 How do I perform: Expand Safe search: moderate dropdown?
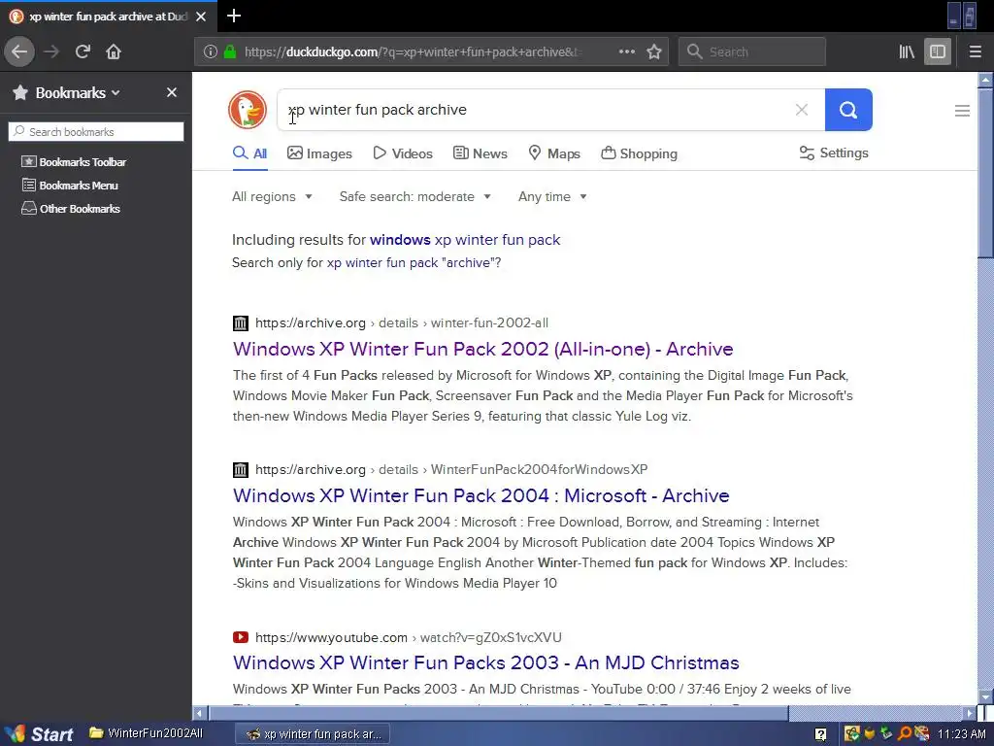coord(415,196)
